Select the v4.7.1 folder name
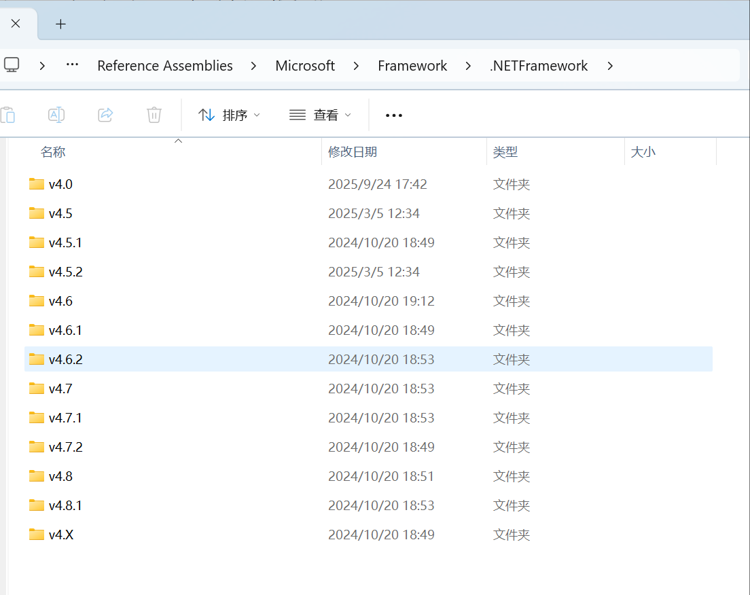Screen dimensions: 750x595 pos(65,418)
